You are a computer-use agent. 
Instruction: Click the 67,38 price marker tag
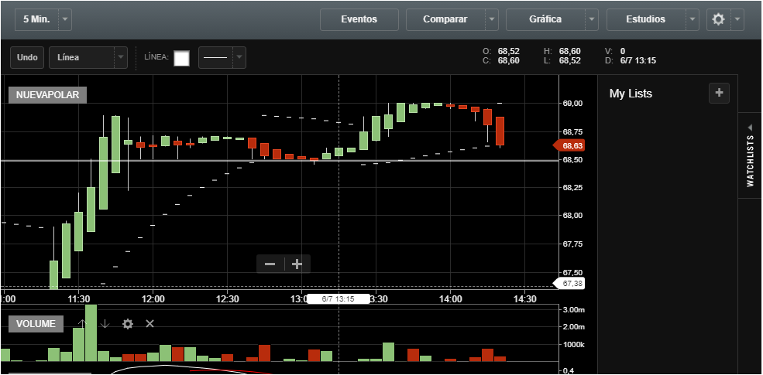(x=570, y=284)
